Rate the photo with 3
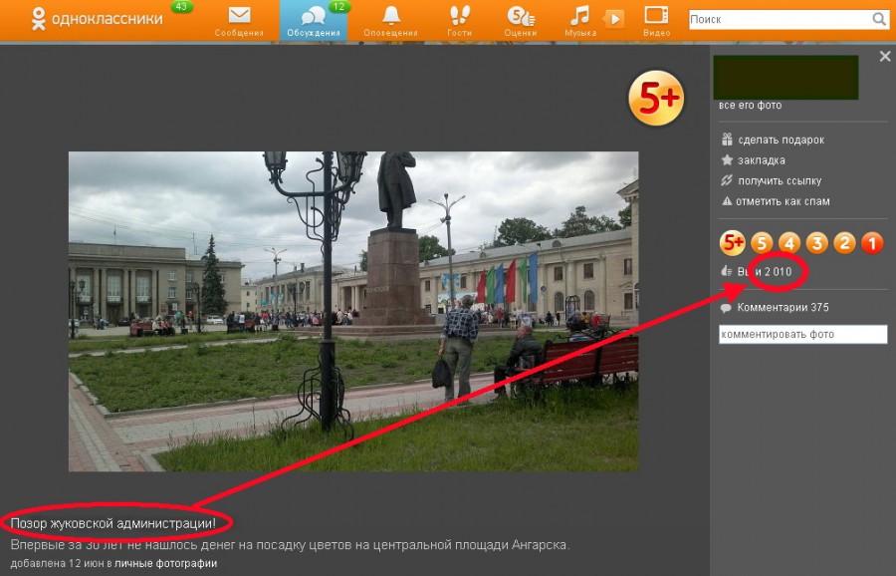The width and height of the screenshot is (896, 576). (816, 242)
